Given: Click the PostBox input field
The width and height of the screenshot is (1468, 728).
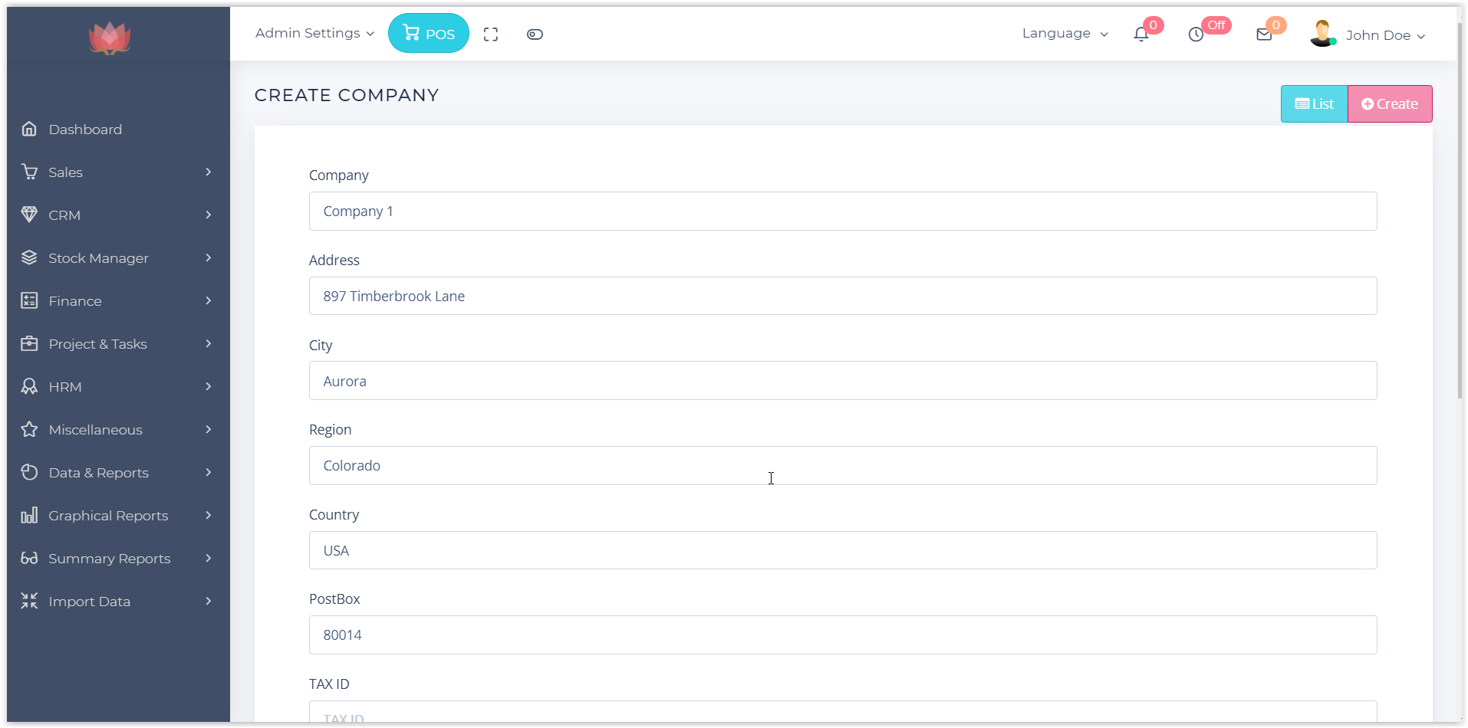Looking at the screenshot, I should [843, 635].
